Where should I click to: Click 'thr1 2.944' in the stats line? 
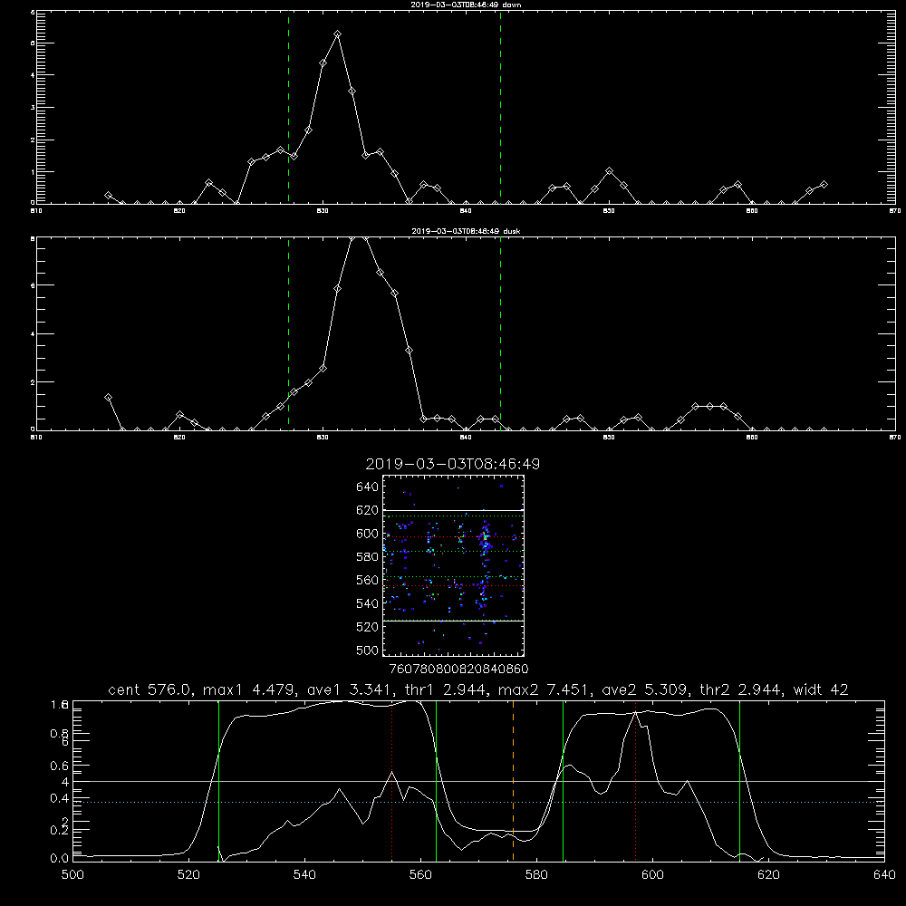(x=446, y=689)
